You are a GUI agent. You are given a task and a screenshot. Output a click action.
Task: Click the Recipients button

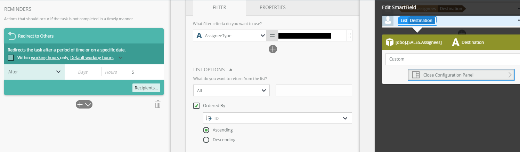pyautogui.click(x=146, y=88)
